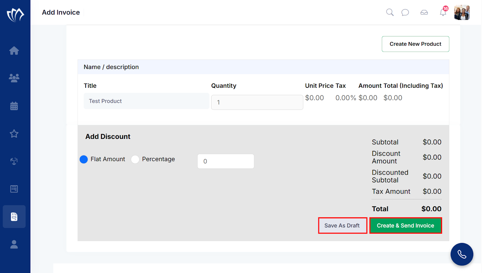
Task: Click the Quantity input field
Action: 257,102
